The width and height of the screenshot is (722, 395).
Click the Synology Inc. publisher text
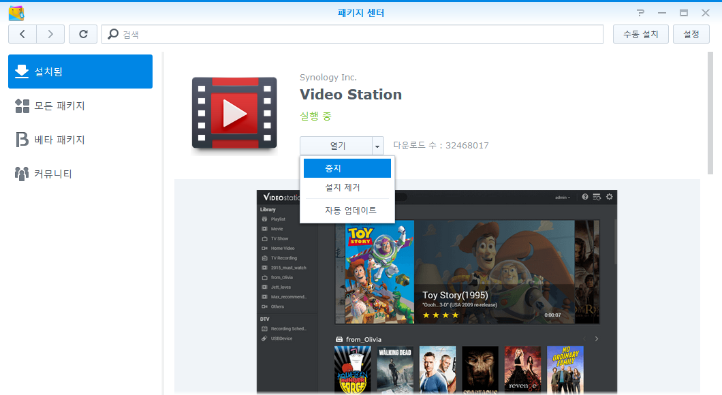328,78
